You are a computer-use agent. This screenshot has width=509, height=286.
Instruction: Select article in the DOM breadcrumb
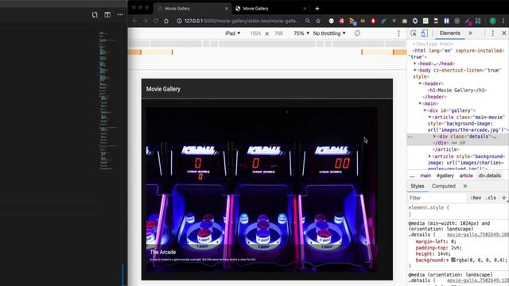466,176
